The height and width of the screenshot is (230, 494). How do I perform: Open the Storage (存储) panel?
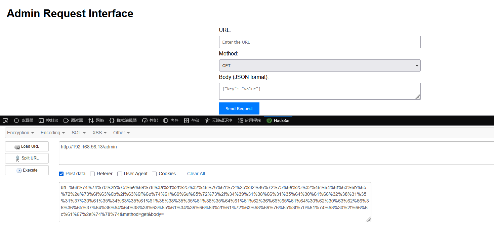192,121
